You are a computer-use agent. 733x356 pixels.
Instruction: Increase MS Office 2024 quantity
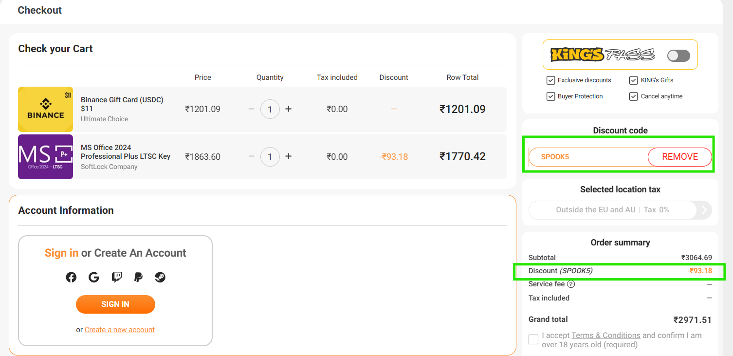[x=289, y=156]
